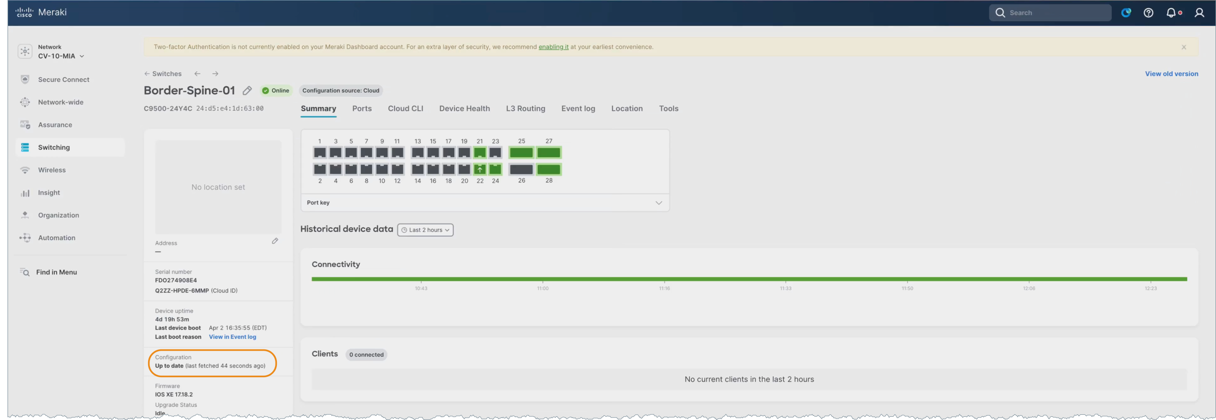This screenshot has height=420, width=1216.
Task: Click the blue circular assistant icon in header
Action: point(1126,13)
